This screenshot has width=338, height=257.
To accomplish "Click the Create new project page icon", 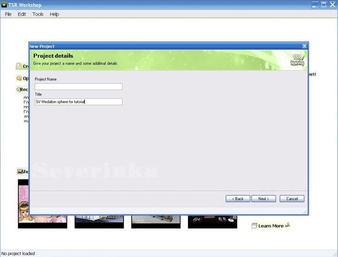I will point(19,67).
